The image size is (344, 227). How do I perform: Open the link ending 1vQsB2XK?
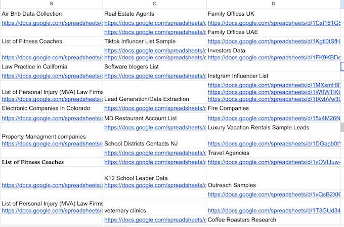274,195
